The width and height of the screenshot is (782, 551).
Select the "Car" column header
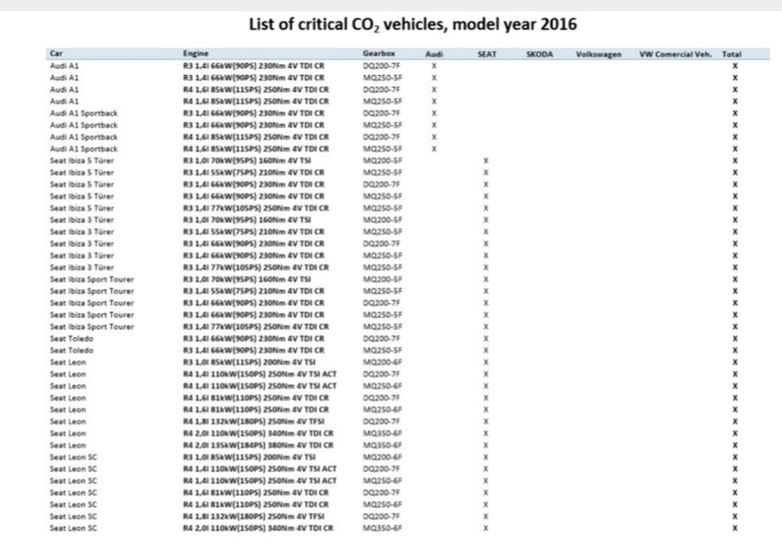tap(56, 53)
